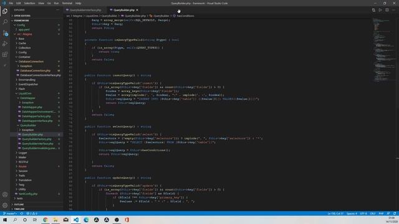Expand the Logger folder
The width and height of the screenshot is (399, 224).
pos(22,153)
